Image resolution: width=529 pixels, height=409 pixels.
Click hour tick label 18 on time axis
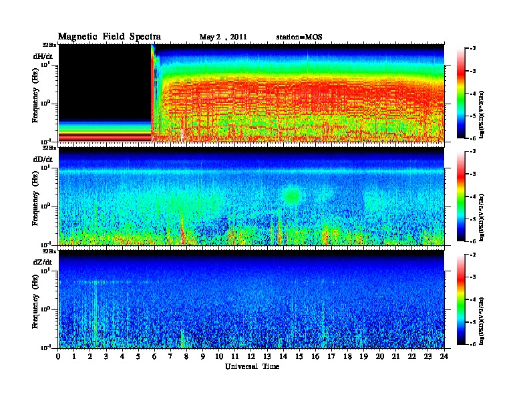[347, 357]
